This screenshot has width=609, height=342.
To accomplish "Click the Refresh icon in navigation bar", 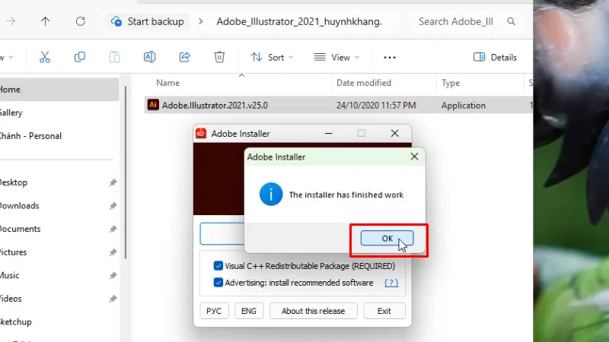I will 81,21.
